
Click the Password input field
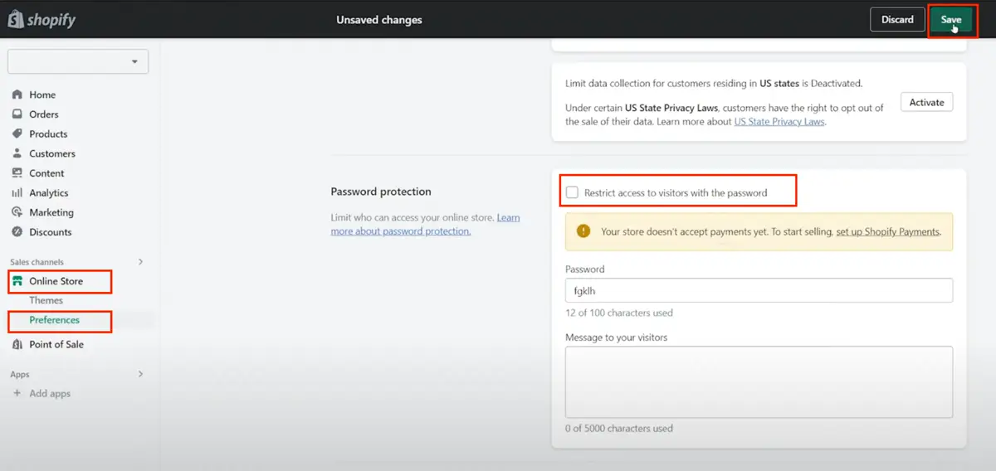point(759,290)
